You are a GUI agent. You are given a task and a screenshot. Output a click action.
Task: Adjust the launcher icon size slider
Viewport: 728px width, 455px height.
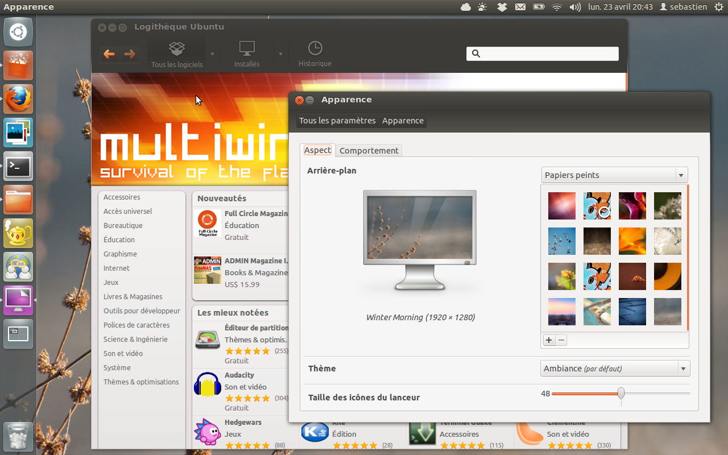pyautogui.click(x=621, y=393)
